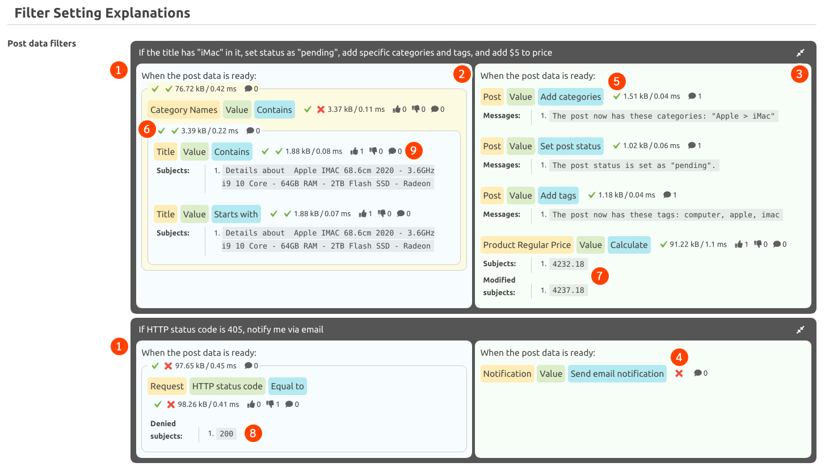Click the Add tags tag

558,196
